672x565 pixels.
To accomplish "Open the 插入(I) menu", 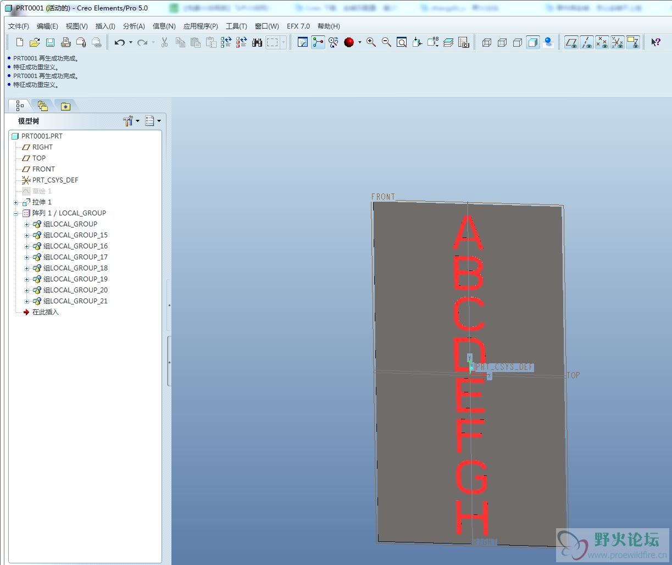I will [105, 26].
